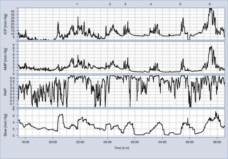Select event marker 2 at the top
The height and width of the screenshot is (159, 228).
click(x=110, y=4)
